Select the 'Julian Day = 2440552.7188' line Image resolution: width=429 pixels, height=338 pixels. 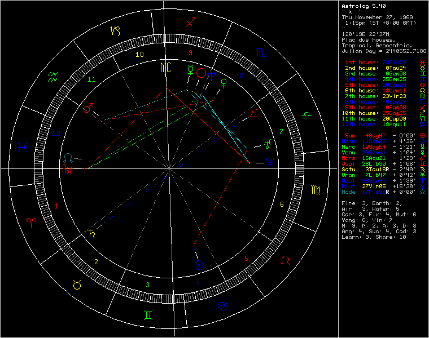pyautogui.click(x=384, y=51)
